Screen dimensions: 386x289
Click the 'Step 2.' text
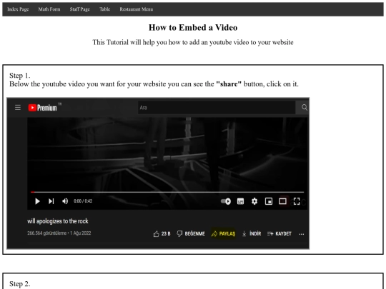pos(20,284)
